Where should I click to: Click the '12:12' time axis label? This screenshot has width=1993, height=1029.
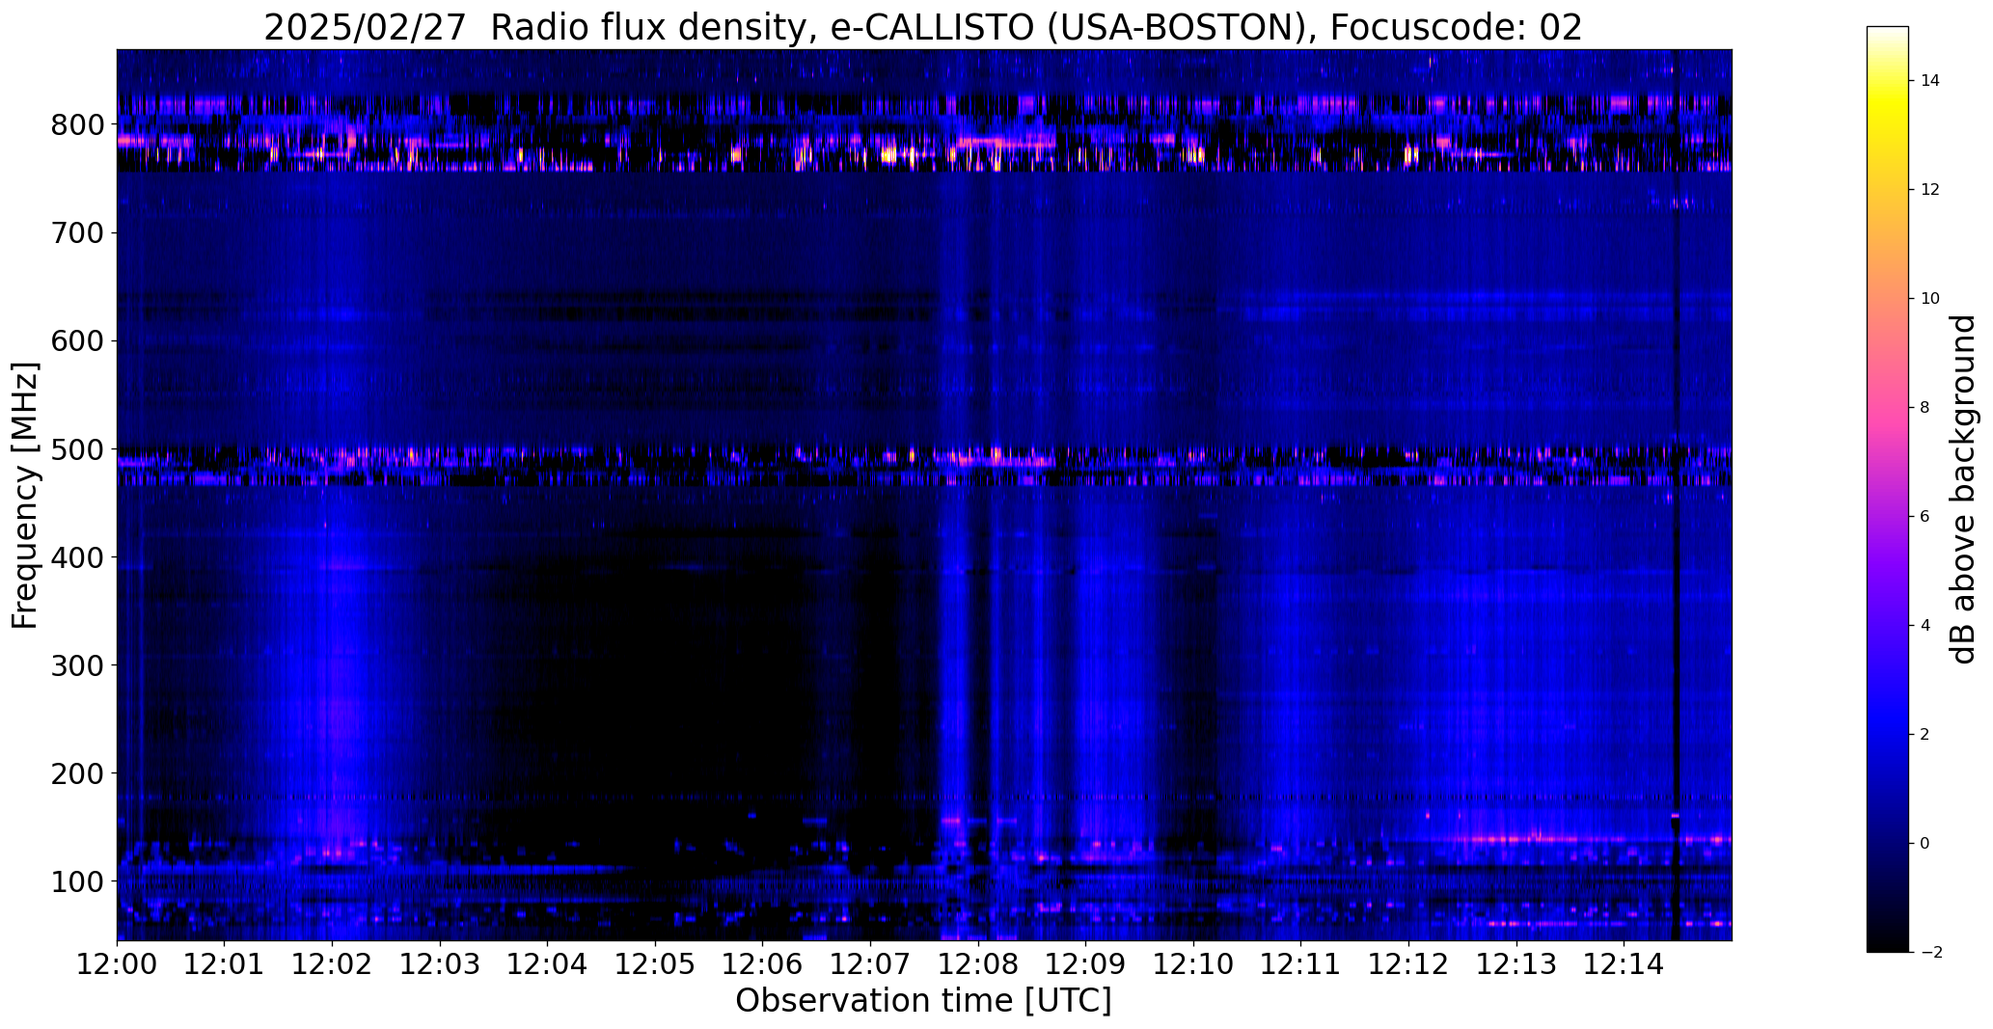[1408, 964]
